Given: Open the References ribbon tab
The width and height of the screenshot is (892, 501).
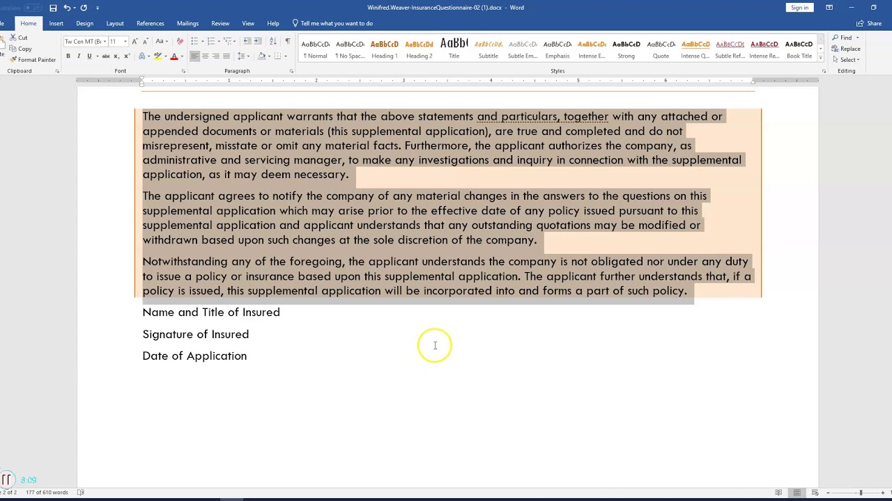Looking at the screenshot, I should click(x=151, y=23).
